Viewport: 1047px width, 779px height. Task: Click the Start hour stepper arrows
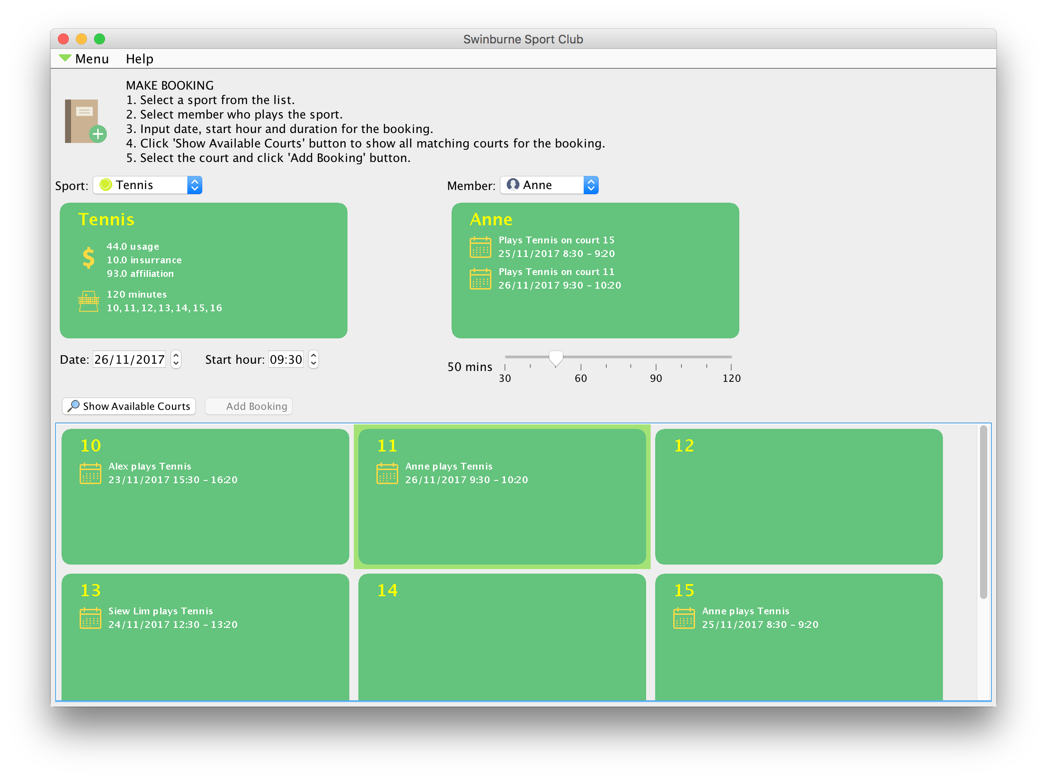pyautogui.click(x=314, y=359)
